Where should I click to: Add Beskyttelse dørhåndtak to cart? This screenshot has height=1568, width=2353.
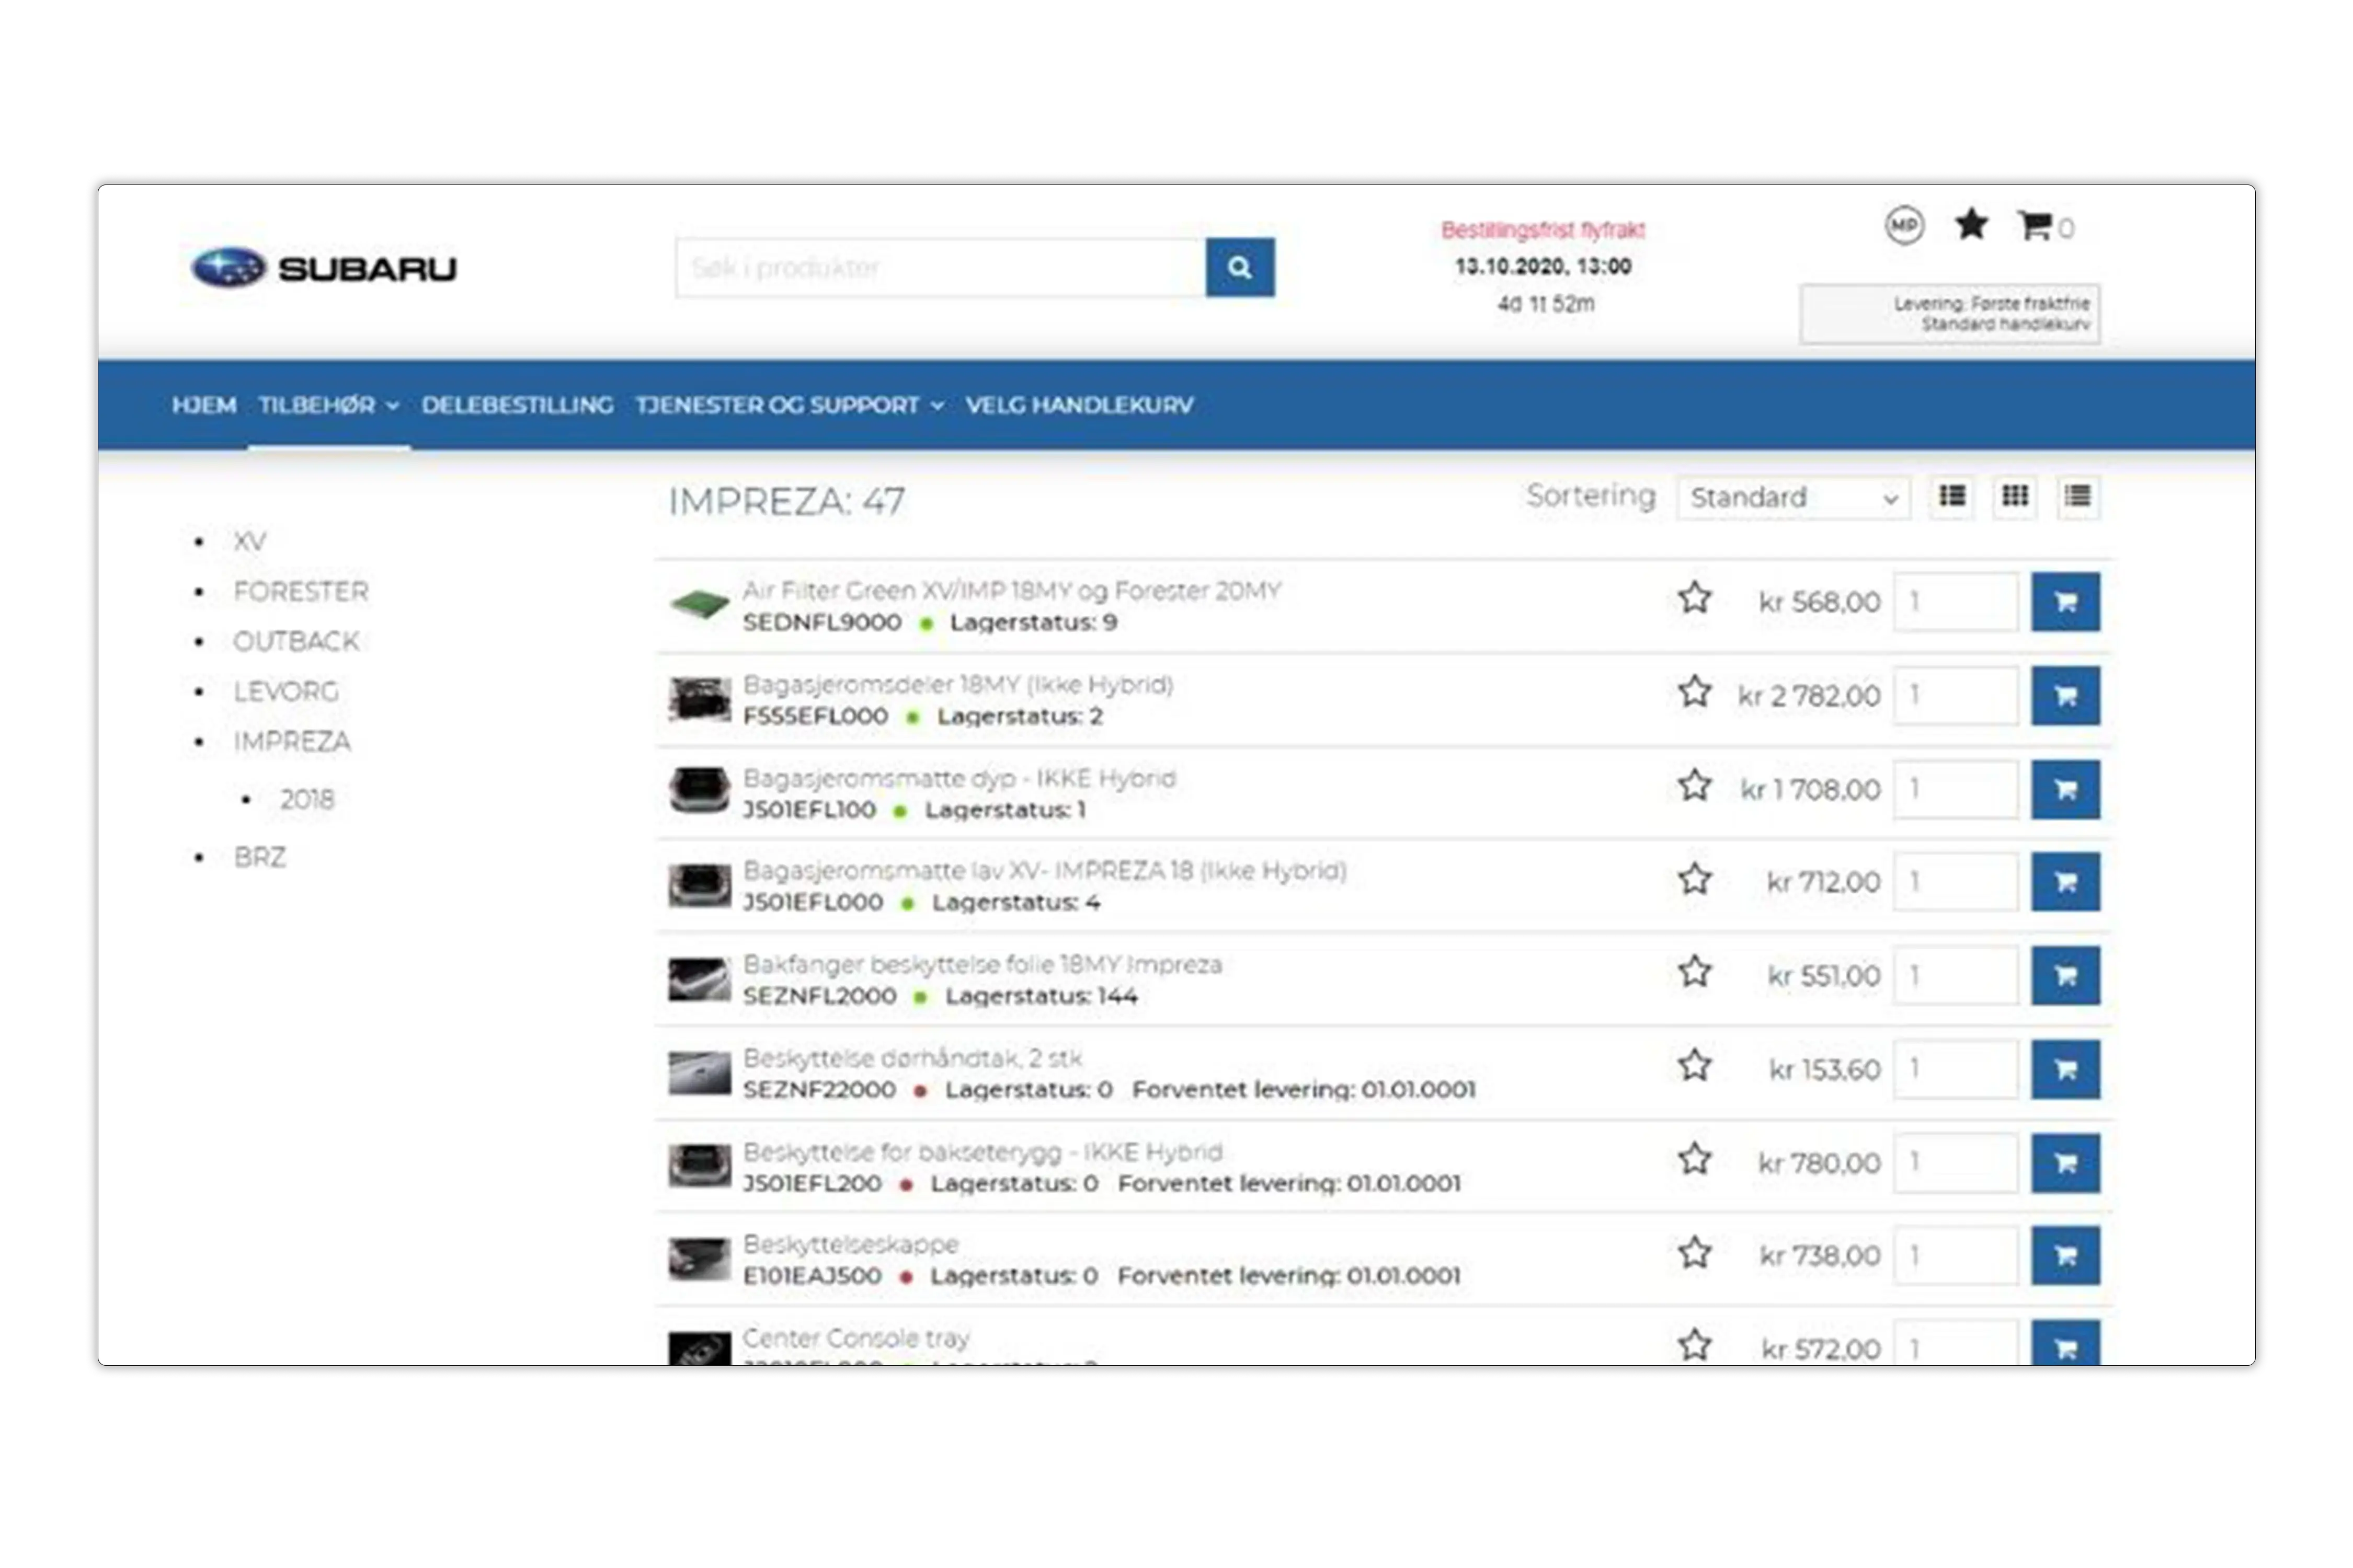(2065, 1069)
